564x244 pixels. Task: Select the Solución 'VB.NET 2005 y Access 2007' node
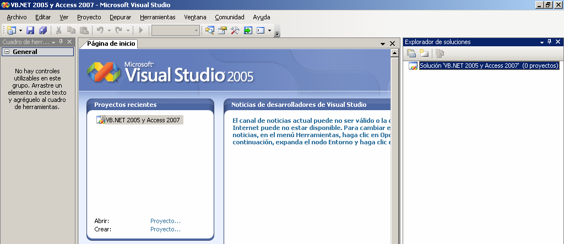click(489, 66)
